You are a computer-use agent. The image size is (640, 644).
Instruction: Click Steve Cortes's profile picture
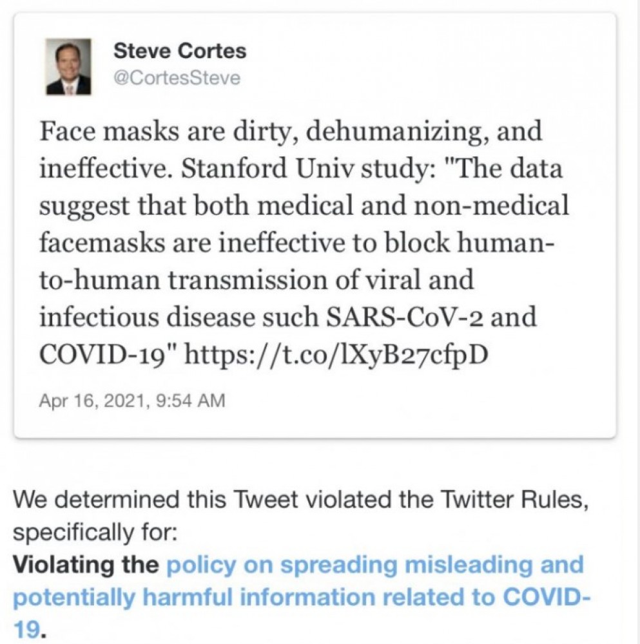click(x=68, y=66)
